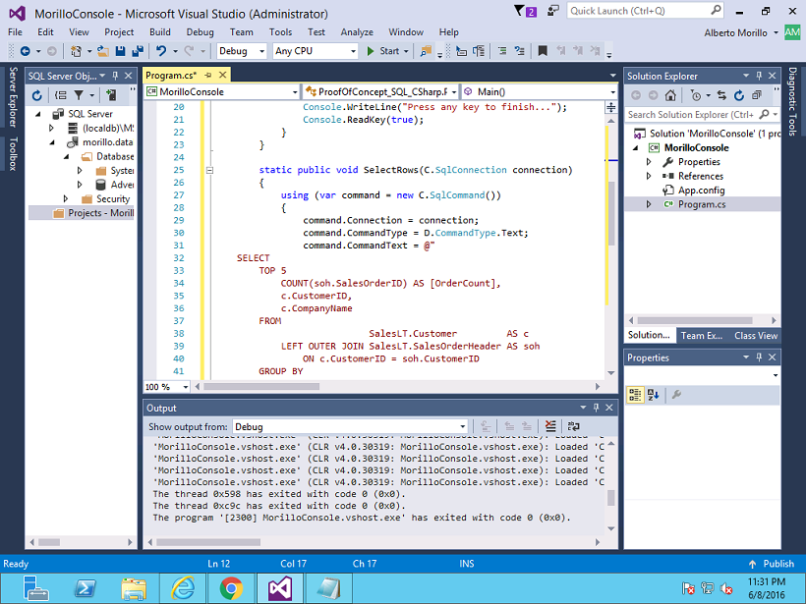Click the feedback icon near Quick Launch
This screenshot has width=806, height=604.
(553, 11)
